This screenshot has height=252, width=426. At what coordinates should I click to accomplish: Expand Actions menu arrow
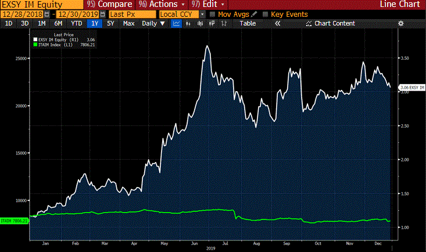pyautogui.click(x=183, y=5)
